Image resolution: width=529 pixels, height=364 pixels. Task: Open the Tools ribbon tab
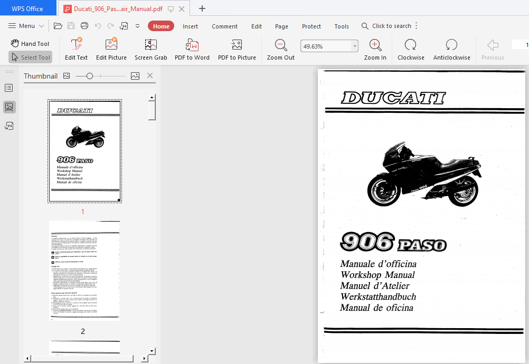(x=342, y=26)
